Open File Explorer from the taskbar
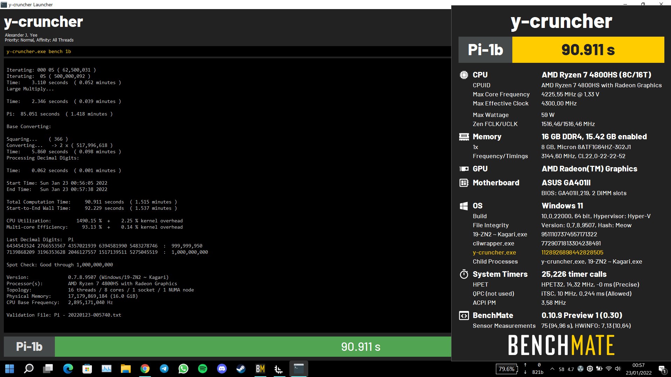671x377 pixels. click(125, 369)
